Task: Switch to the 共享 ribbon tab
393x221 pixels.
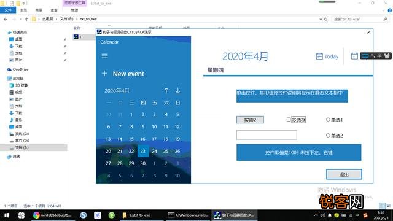Action: coord(39,10)
